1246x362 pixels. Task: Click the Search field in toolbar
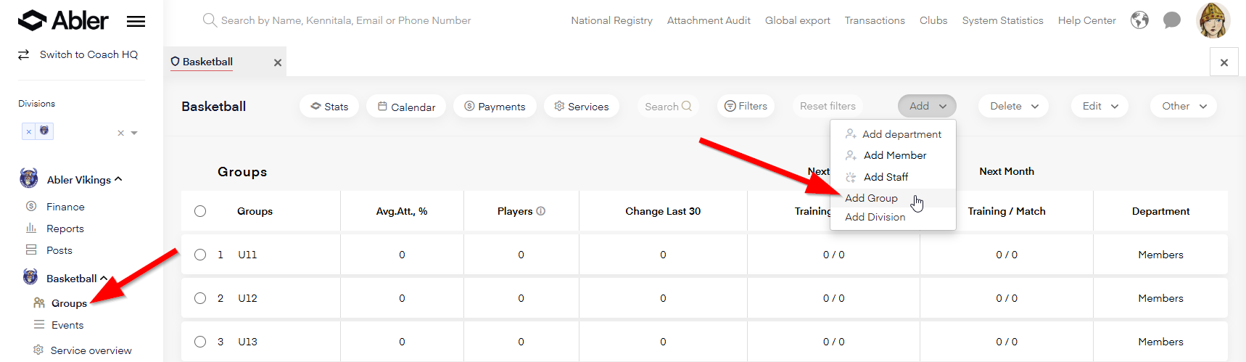click(x=668, y=106)
